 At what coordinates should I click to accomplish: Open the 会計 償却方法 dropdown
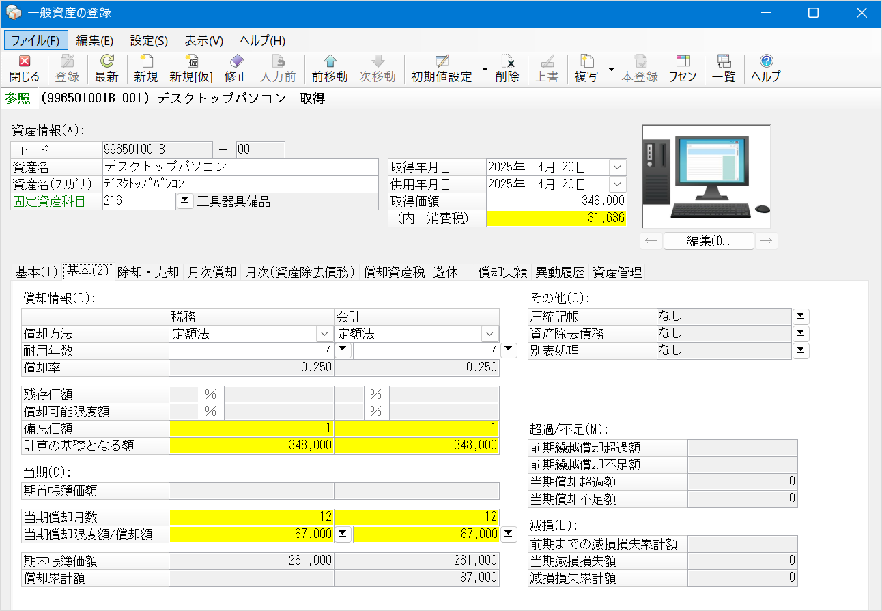tap(489, 334)
